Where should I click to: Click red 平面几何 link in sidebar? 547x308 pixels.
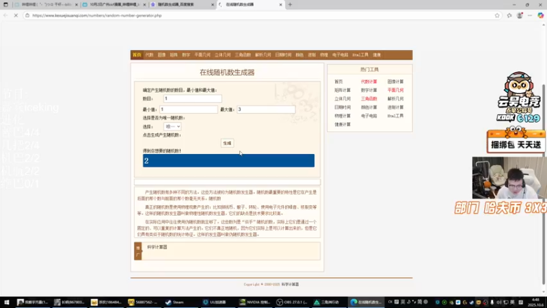click(395, 90)
